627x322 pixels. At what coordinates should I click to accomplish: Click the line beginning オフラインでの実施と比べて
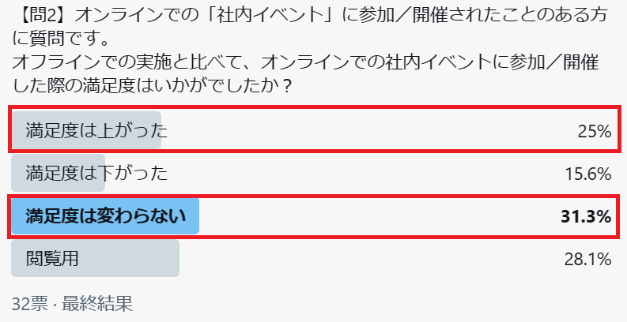(305, 62)
